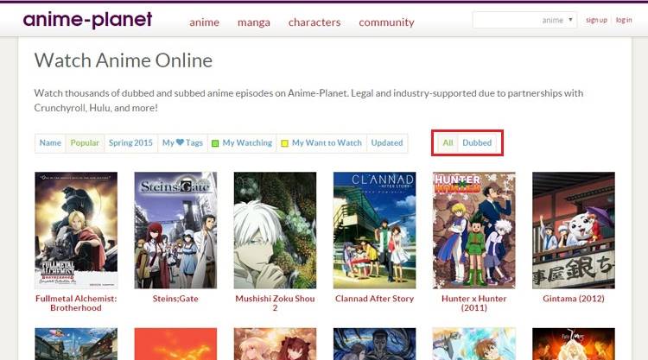
Task: Select the All language filter
Action: click(448, 142)
